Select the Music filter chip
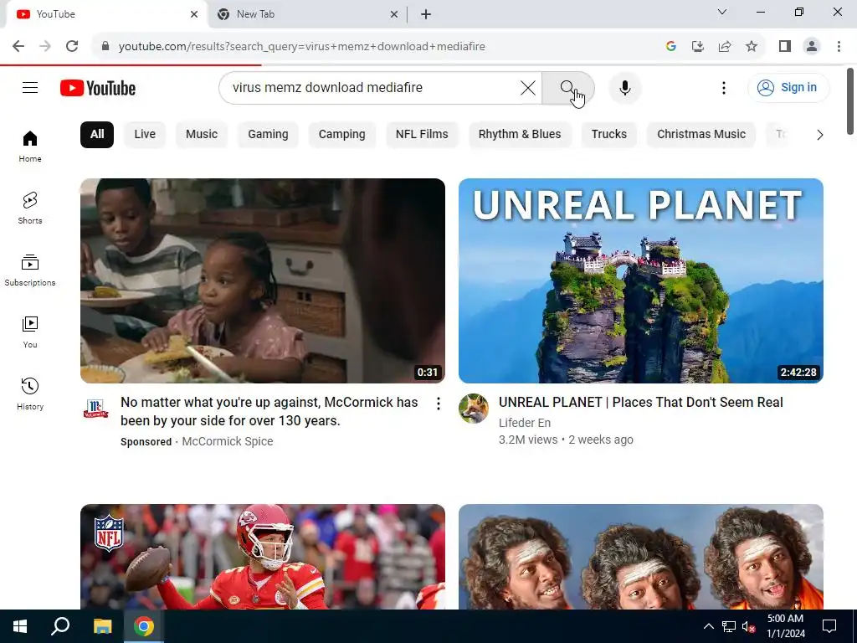The height and width of the screenshot is (643, 857). click(202, 135)
